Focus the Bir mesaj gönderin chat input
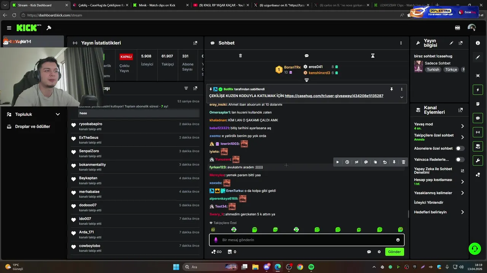487x273 pixels. point(307,240)
